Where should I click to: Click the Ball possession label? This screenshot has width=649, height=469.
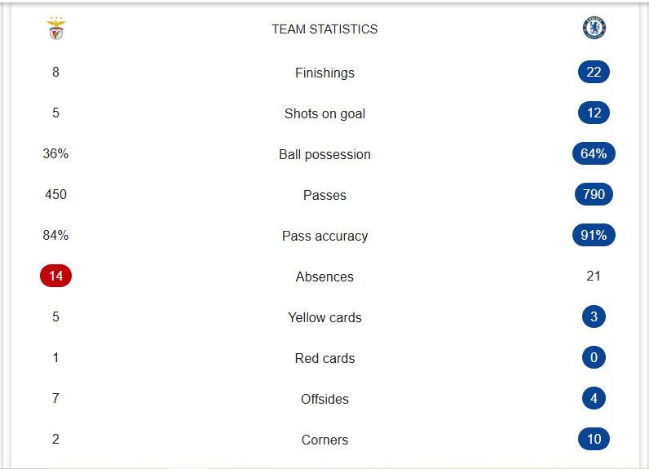point(324,154)
